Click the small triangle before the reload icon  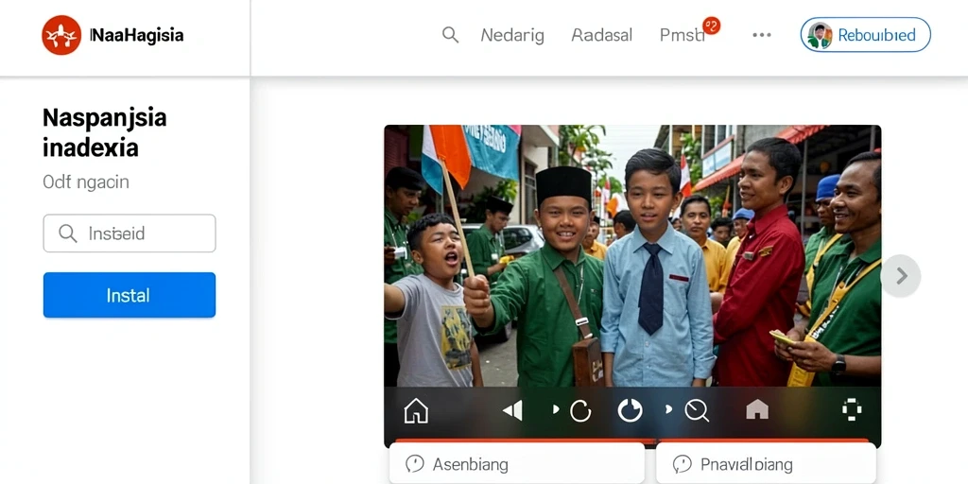[x=556, y=409]
